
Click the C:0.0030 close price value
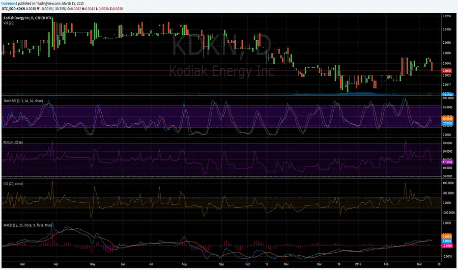tap(116, 9)
